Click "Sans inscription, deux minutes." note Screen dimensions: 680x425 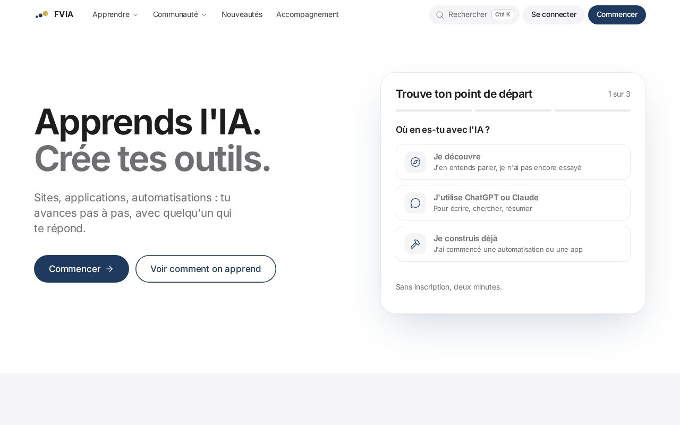[x=449, y=287]
